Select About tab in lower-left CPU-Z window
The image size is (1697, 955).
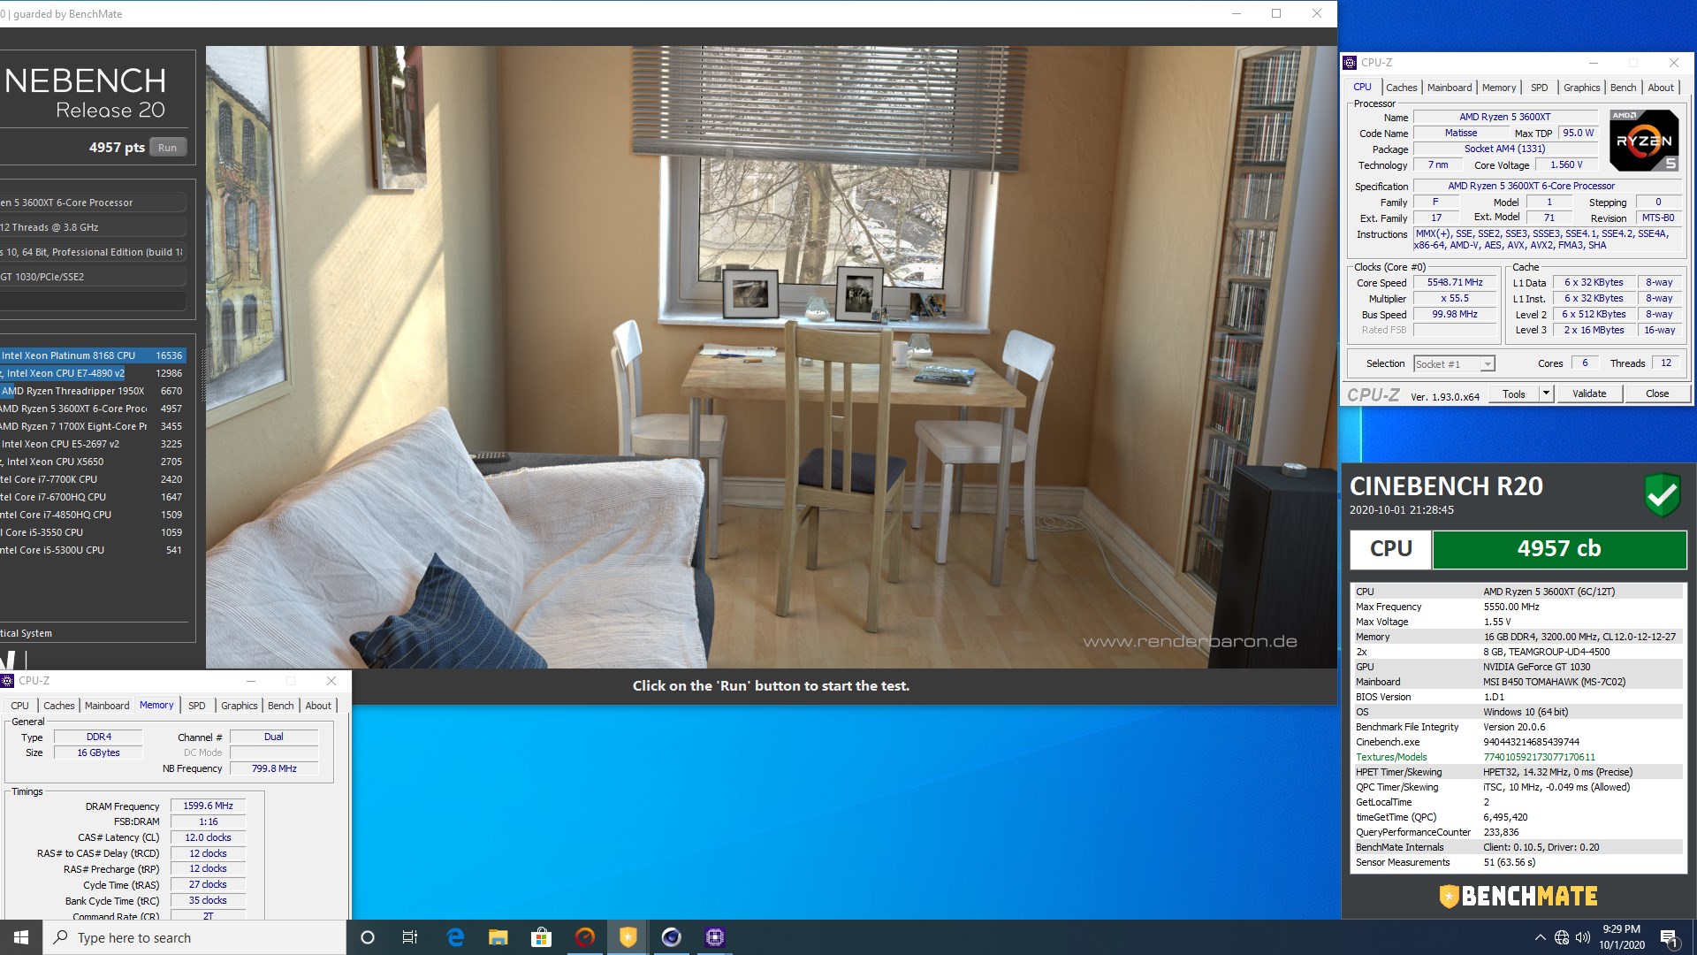coord(318,706)
